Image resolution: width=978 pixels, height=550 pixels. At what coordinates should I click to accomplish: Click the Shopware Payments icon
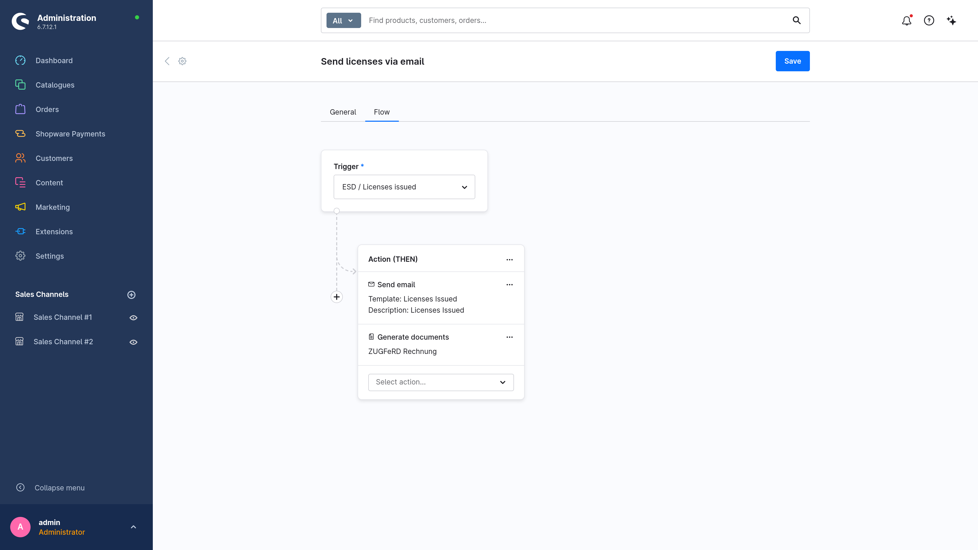(20, 134)
